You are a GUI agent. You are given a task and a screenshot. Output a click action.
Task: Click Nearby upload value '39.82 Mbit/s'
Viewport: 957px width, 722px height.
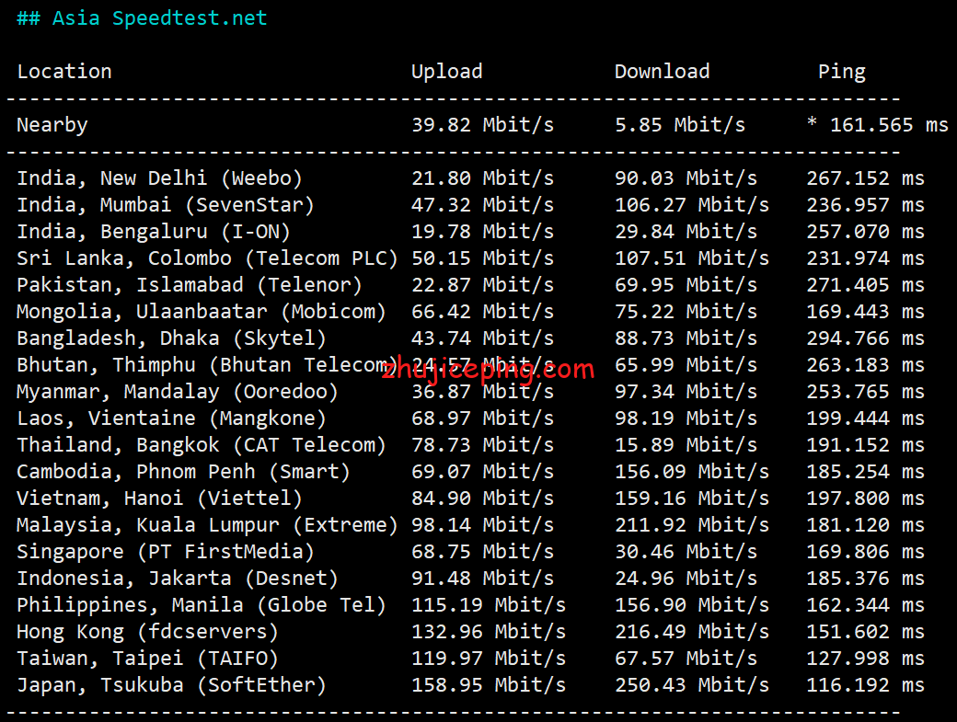[x=483, y=125]
